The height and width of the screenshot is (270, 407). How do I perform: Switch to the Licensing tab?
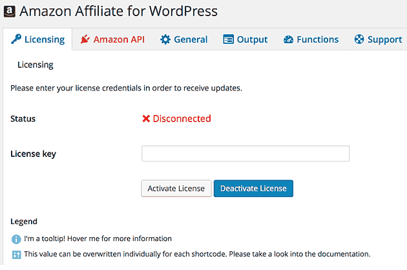(x=38, y=39)
